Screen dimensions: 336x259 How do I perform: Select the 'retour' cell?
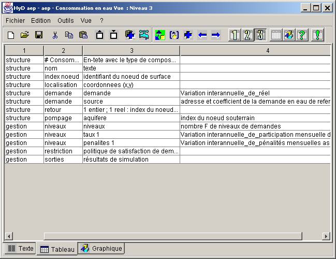63,110
